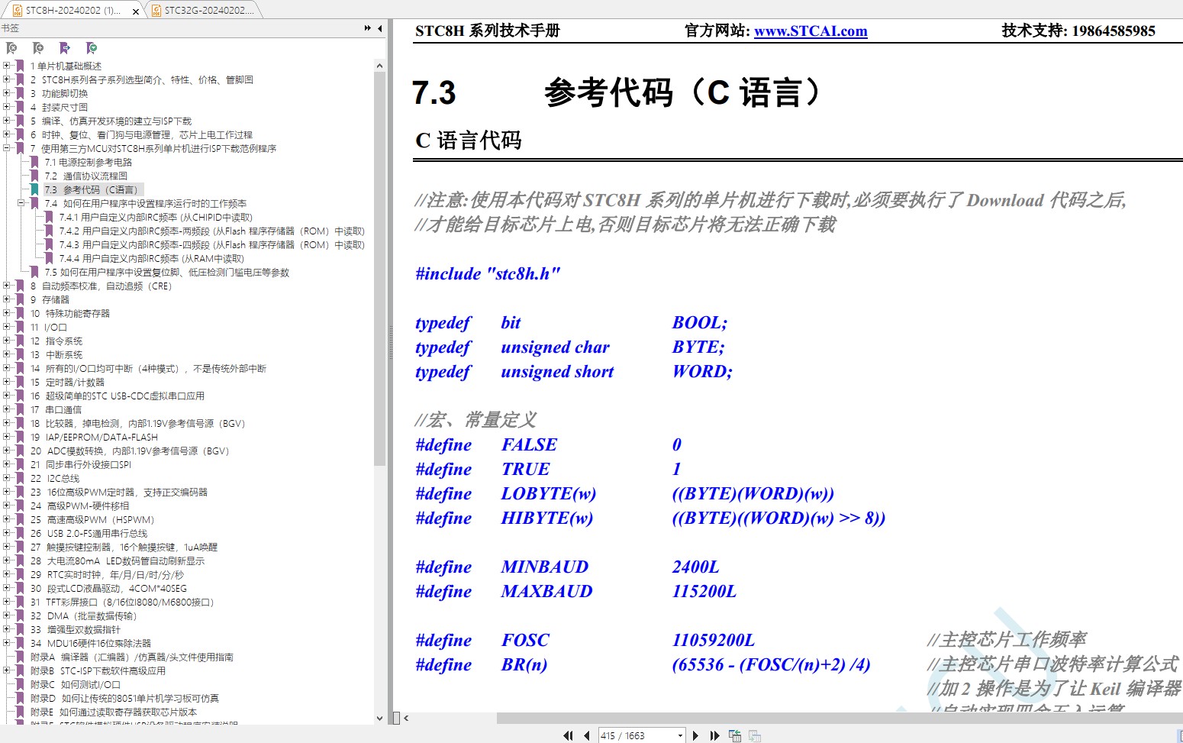
Task: Expand bookmark 12 指令系统
Action: [x=7, y=341]
